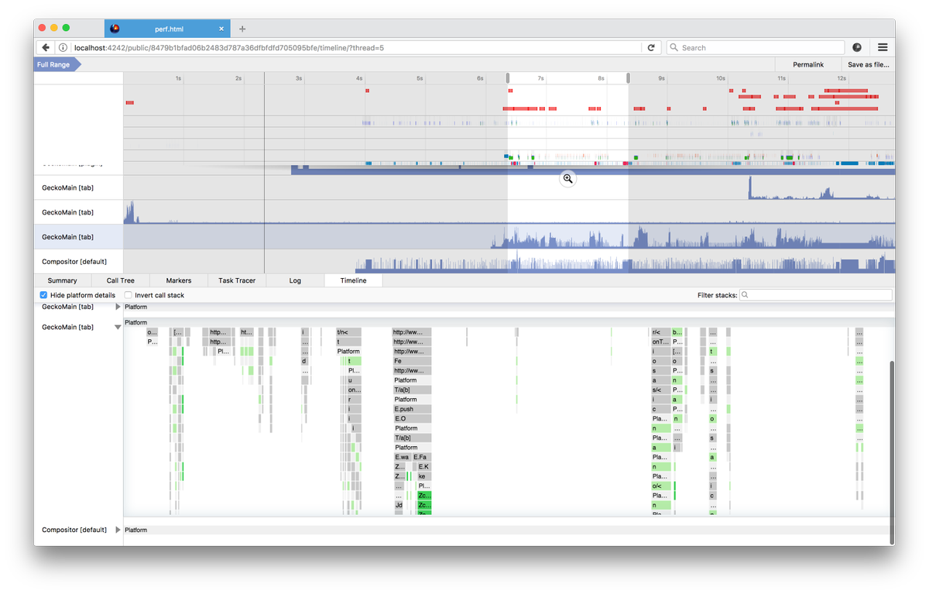Focus the localhost URL address bar
The width and height of the screenshot is (929, 594).
pyautogui.click(x=356, y=47)
